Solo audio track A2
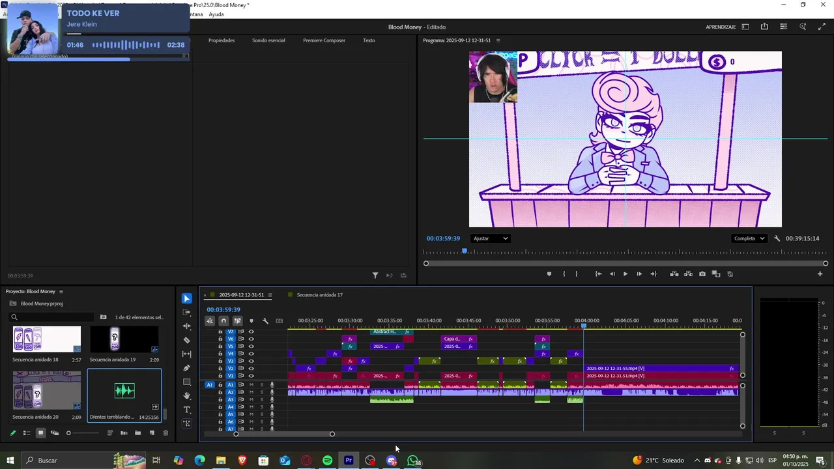 tap(262, 392)
